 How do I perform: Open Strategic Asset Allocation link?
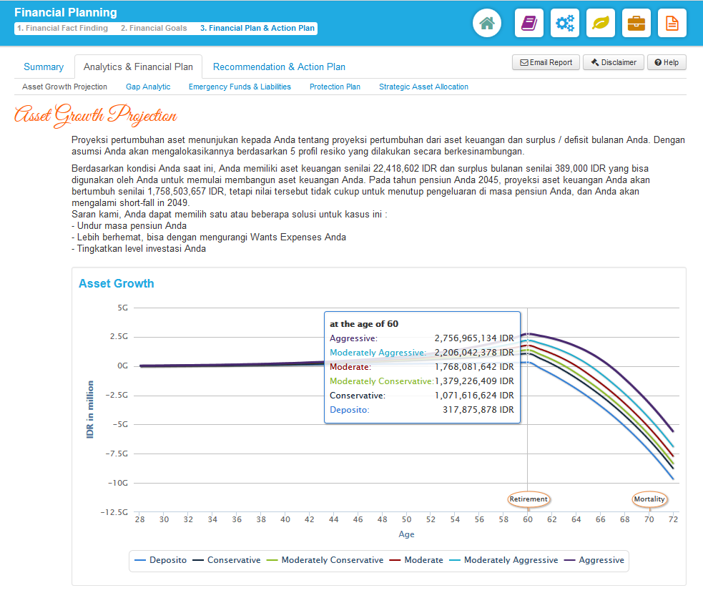[x=423, y=87]
